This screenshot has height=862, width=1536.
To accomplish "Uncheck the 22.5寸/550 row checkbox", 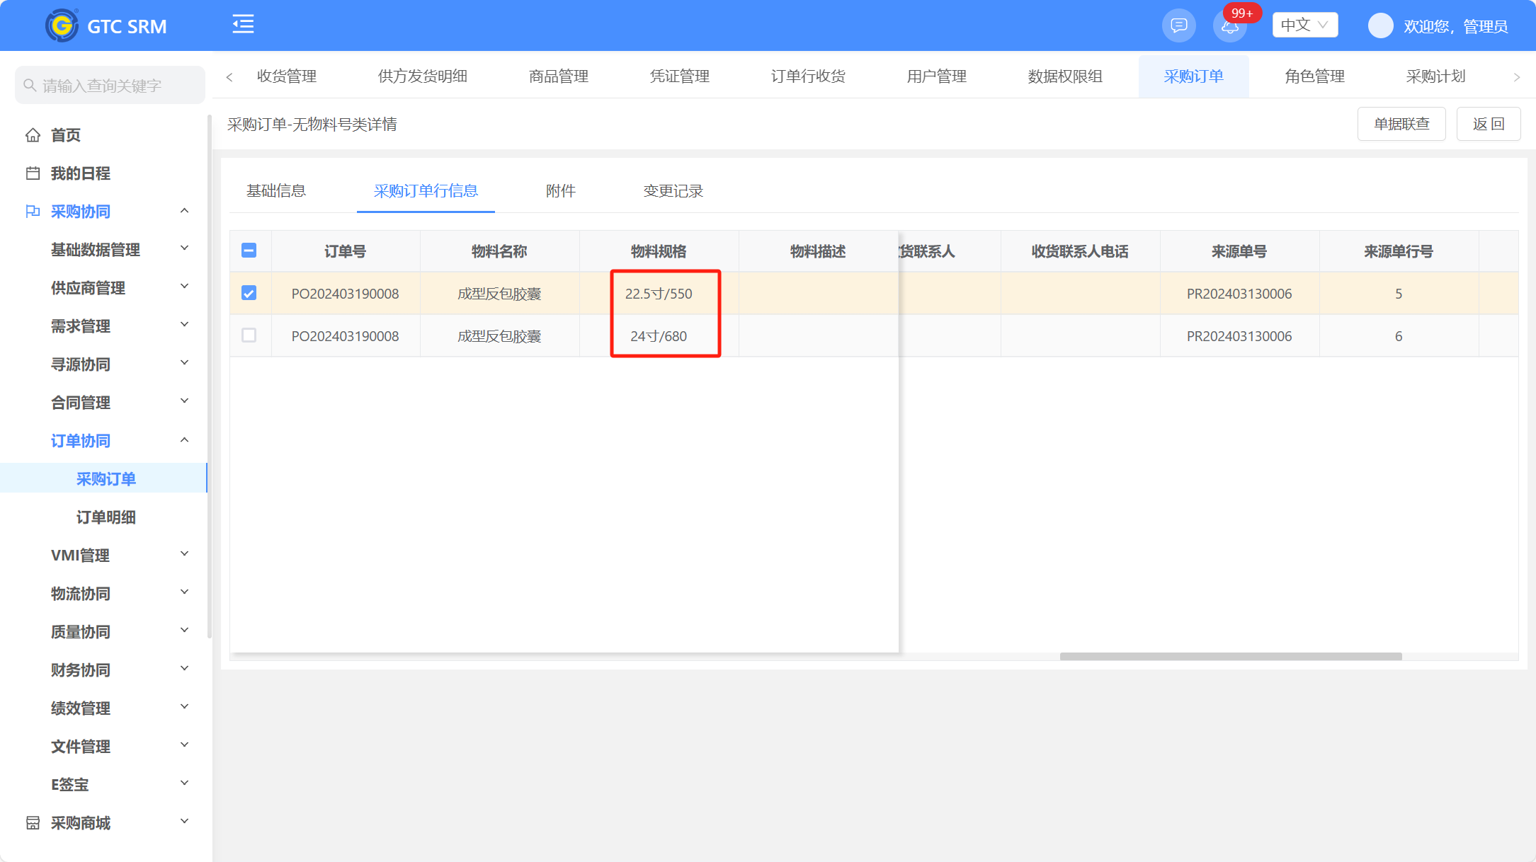I will [249, 293].
